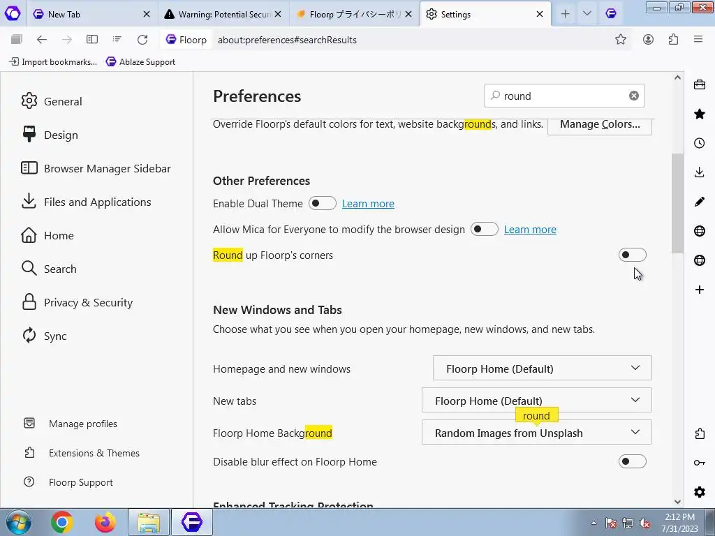Click the Import bookmarks bookmark item
The width and height of the screenshot is (715, 536).
click(53, 62)
